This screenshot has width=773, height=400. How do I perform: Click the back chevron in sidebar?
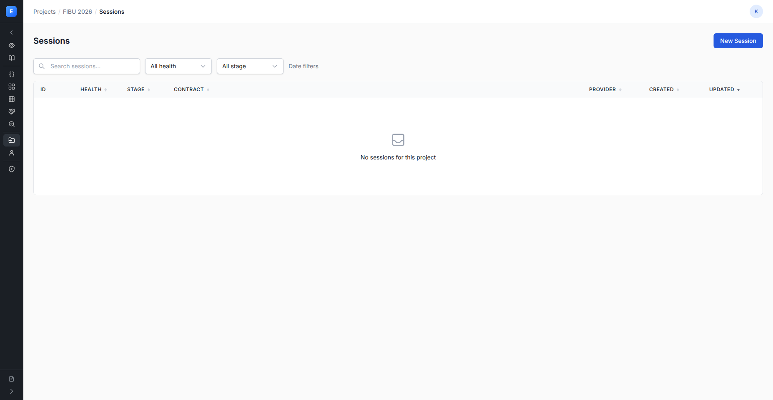12,32
